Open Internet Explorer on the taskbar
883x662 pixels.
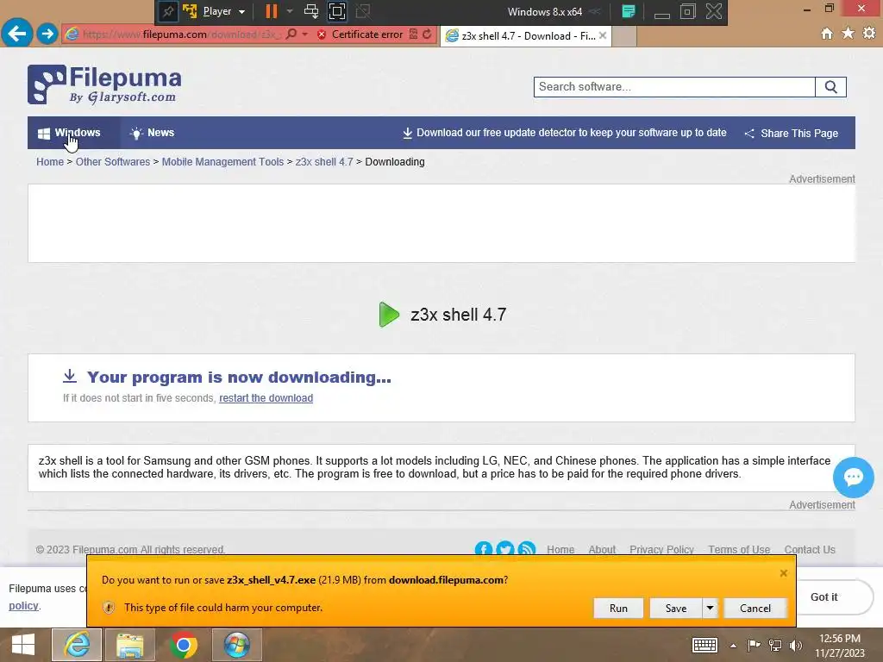77,645
